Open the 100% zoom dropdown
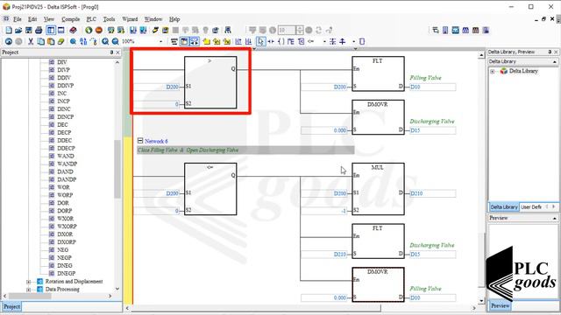The width and height of the screenshot is (561, 315). tap(160, 41)
